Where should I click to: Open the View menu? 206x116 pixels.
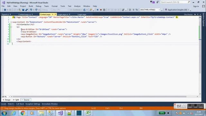click(x=15, y=6)
